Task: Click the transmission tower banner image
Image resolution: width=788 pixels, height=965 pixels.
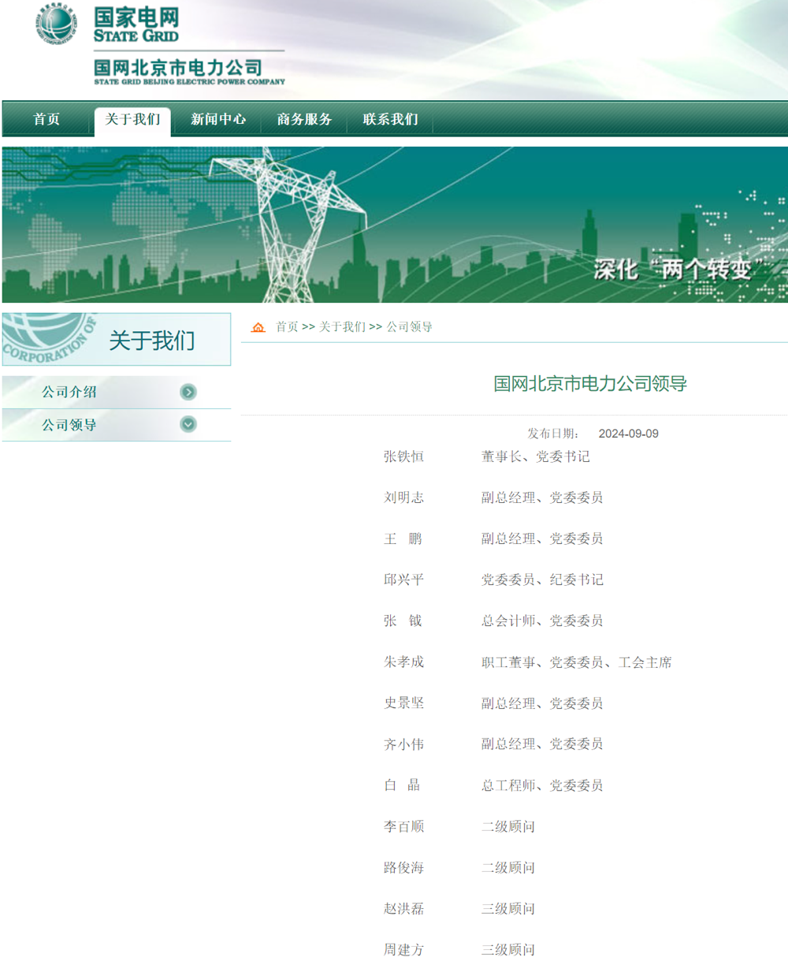Action: click(395, 225)
